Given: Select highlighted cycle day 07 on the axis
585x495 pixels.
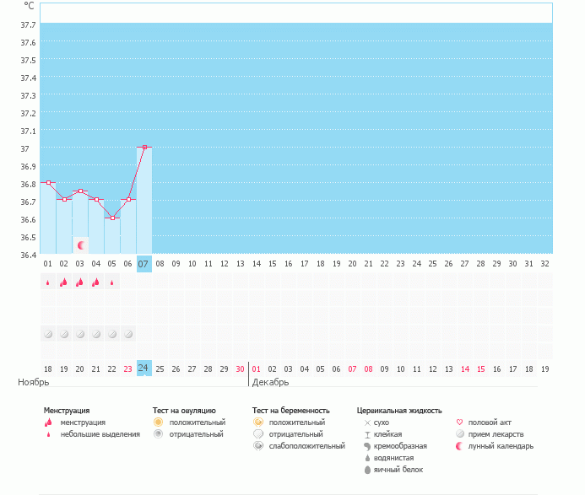Looking at the screenshot, I should click(x=144, y=264).
